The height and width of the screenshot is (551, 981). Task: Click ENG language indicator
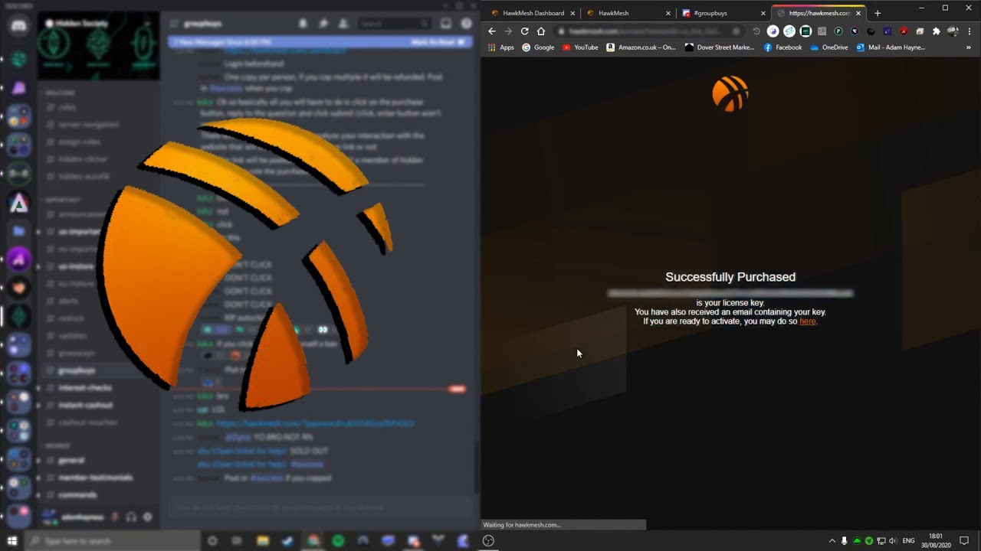coord(908,540)
